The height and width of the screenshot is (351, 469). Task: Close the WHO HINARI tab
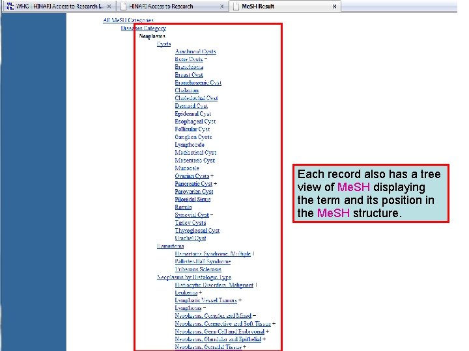[109, 6]
